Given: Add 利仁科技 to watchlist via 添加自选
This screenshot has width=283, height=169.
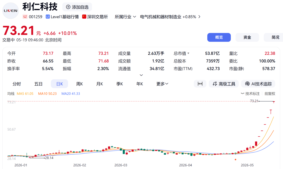Looking at the screenshot, I should click(77, 7).
